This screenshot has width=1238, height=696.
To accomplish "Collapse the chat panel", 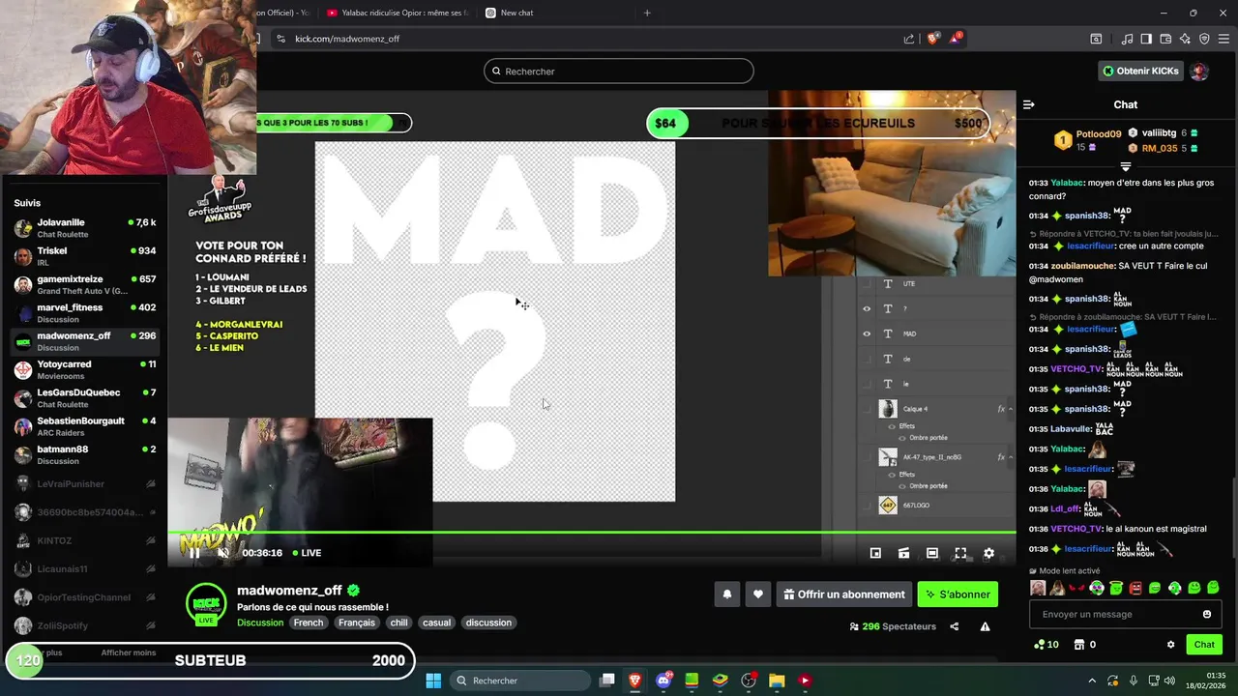I will point(1029,104).
